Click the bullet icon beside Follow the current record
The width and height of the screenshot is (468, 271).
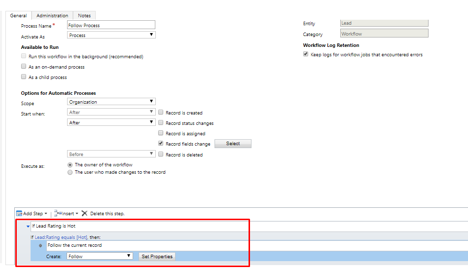coord(40,245)
